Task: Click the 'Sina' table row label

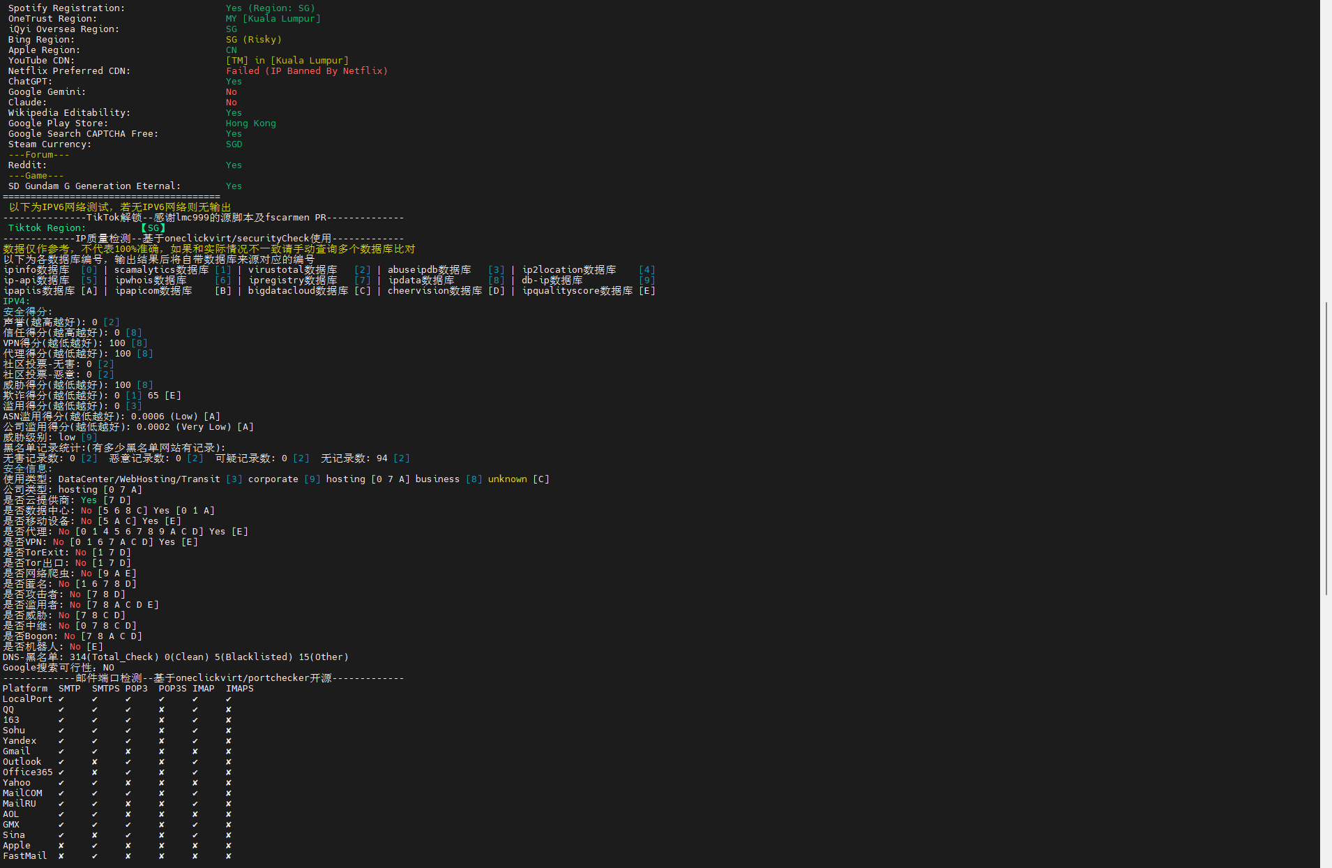Action: [14, 835]
